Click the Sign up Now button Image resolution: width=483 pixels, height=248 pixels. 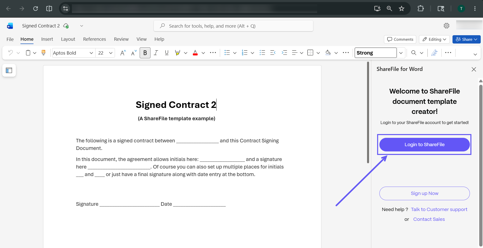pyautogui.click(x=425, y=193)
